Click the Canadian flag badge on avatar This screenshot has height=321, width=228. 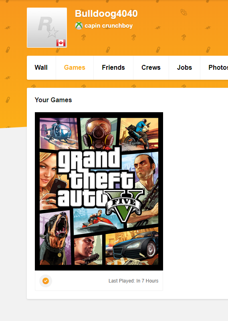[x=61, y=43]
